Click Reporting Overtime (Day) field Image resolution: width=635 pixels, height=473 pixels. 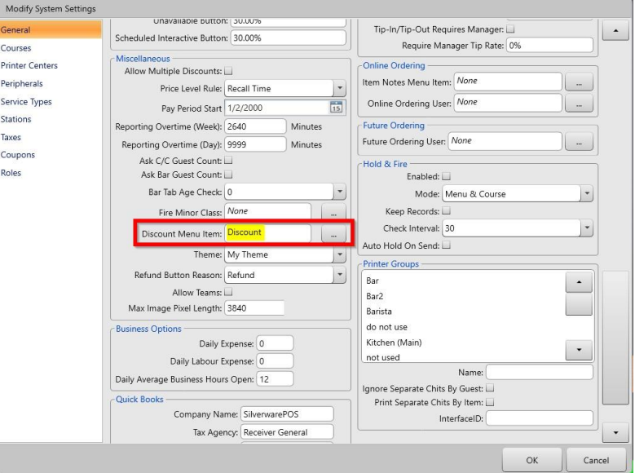pos(255,144)
